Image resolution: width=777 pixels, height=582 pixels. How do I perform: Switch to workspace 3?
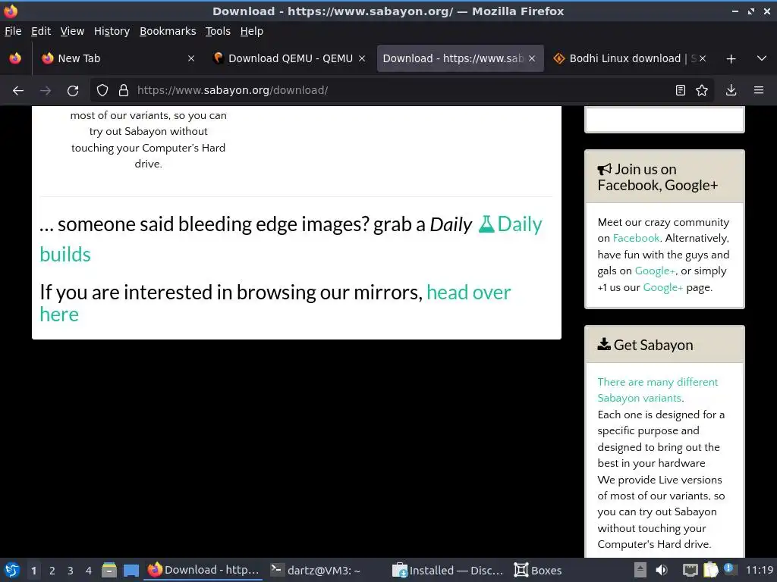click(71, 571)
